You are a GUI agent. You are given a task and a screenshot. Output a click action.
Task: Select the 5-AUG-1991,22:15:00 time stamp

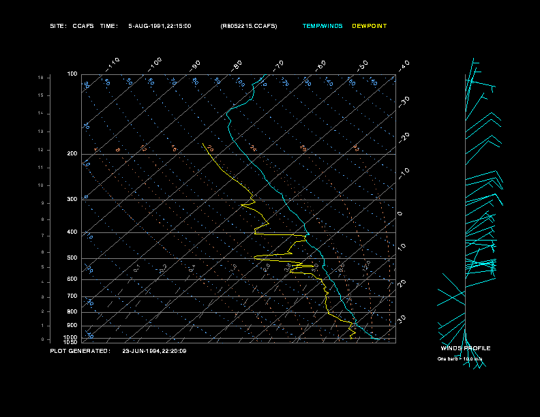pos(160,26)
